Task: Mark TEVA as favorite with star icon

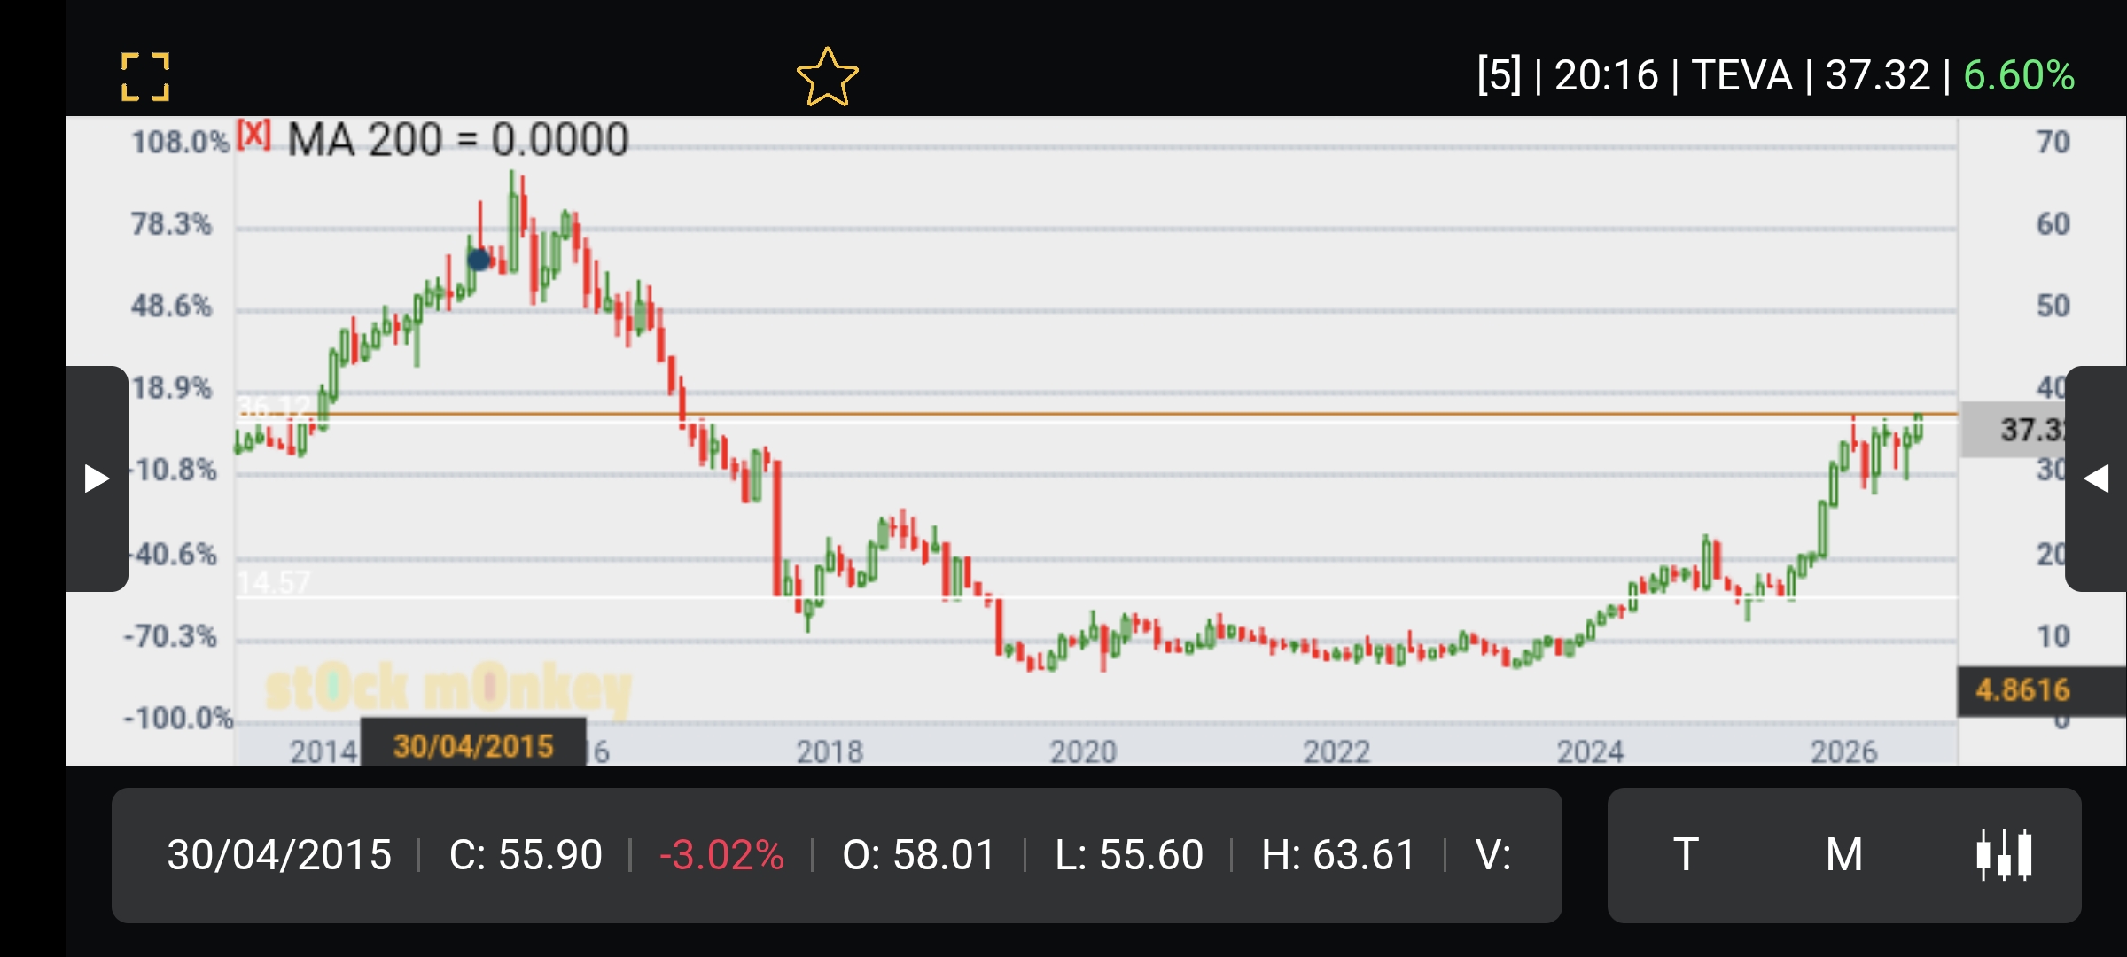Action: (827, 76)
